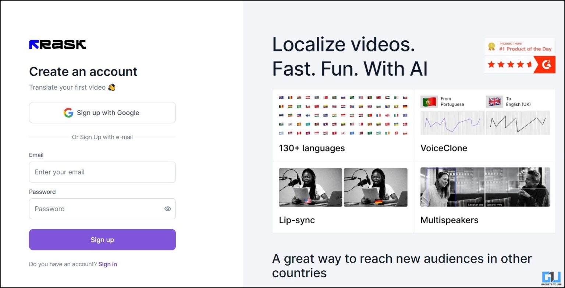The width and height of the screenshot is (565, 288).
Task: Click the left Lip-sync preview thumbnail
Action: (310, 187)
